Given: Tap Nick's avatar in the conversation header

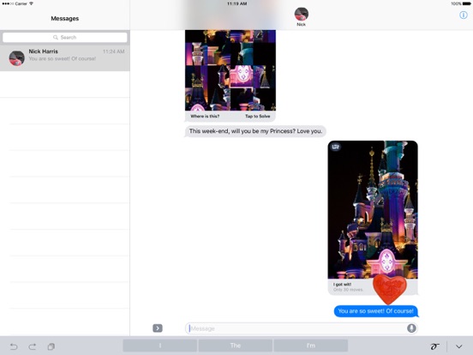Looking at the screenshot, I should point(301,15).
